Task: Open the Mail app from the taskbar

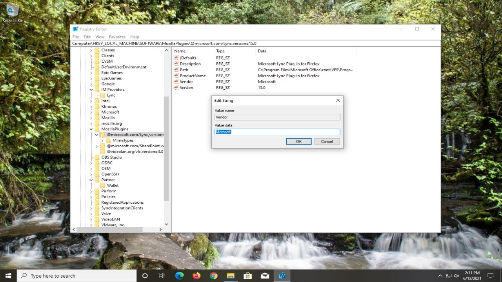Action: point(265,276)
